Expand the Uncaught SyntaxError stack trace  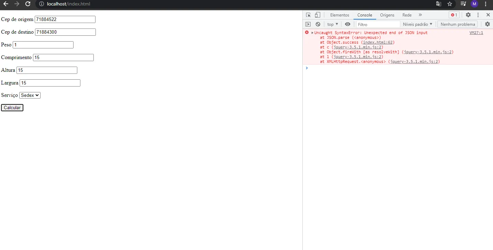pos(312,33)
